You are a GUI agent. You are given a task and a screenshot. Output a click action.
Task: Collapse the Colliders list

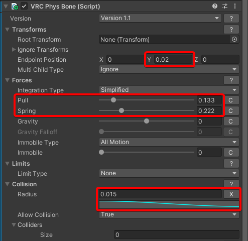(14, 225)
